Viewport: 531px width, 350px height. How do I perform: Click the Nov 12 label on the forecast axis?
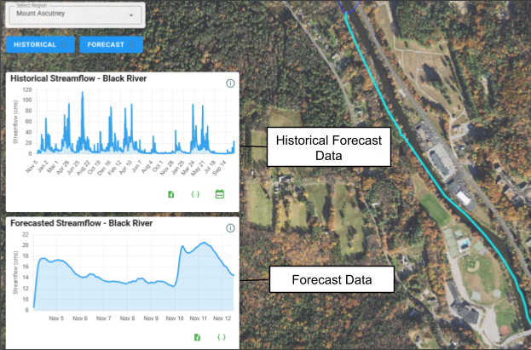[222, 318]
